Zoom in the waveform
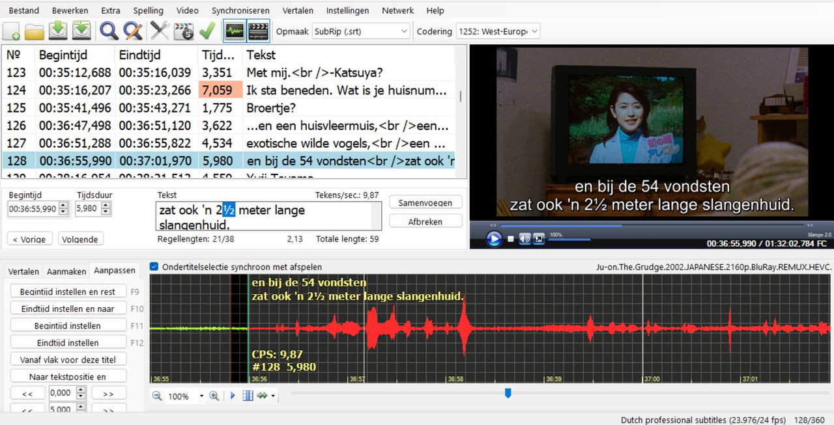Screen dimensions: 834x425 [214, 396]
